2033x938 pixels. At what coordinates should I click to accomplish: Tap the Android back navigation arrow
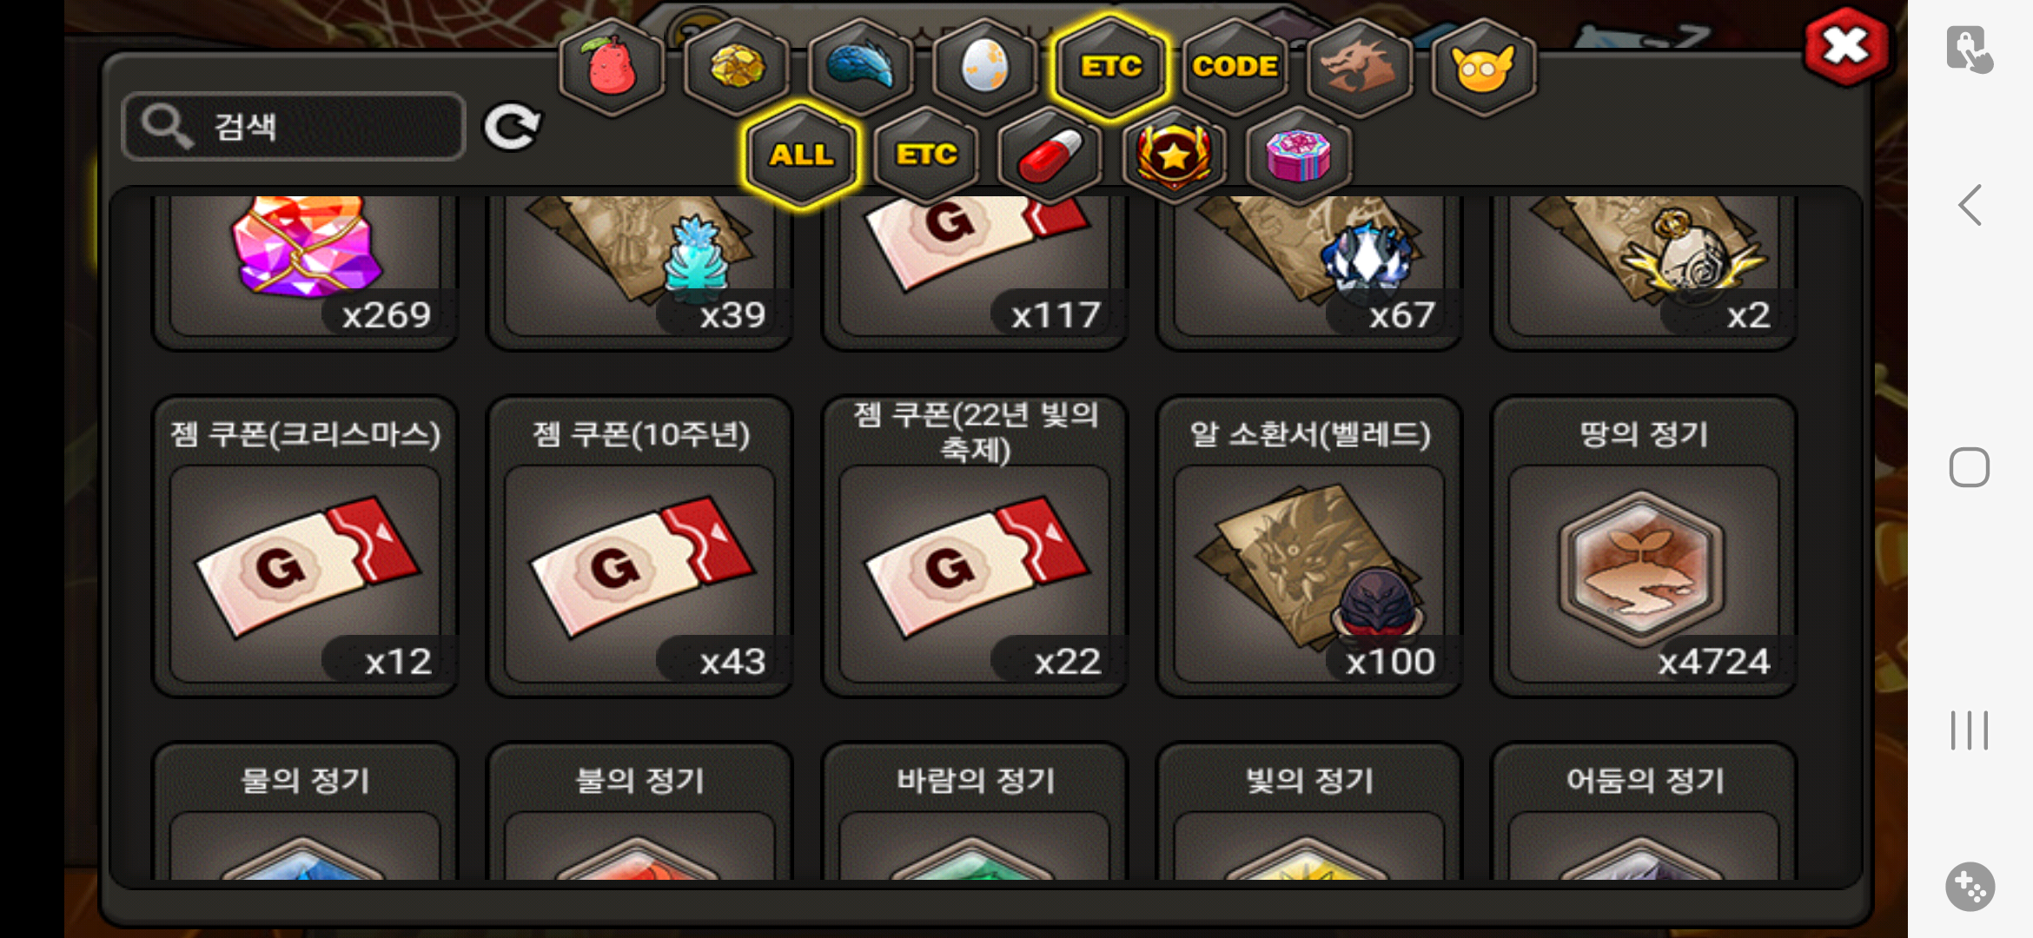click(1970, 205)
